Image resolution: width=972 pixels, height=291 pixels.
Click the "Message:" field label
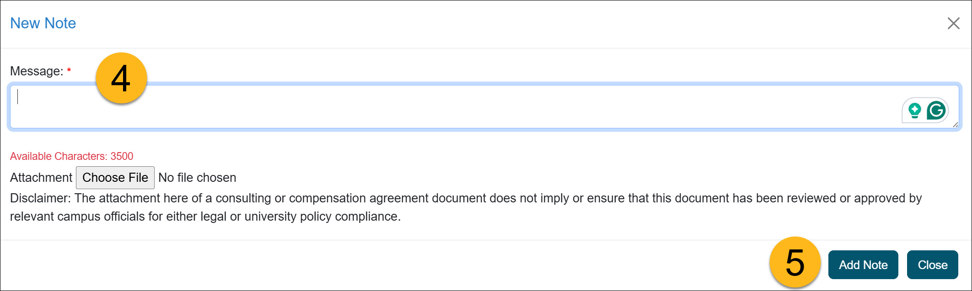[x=37, y=71]
